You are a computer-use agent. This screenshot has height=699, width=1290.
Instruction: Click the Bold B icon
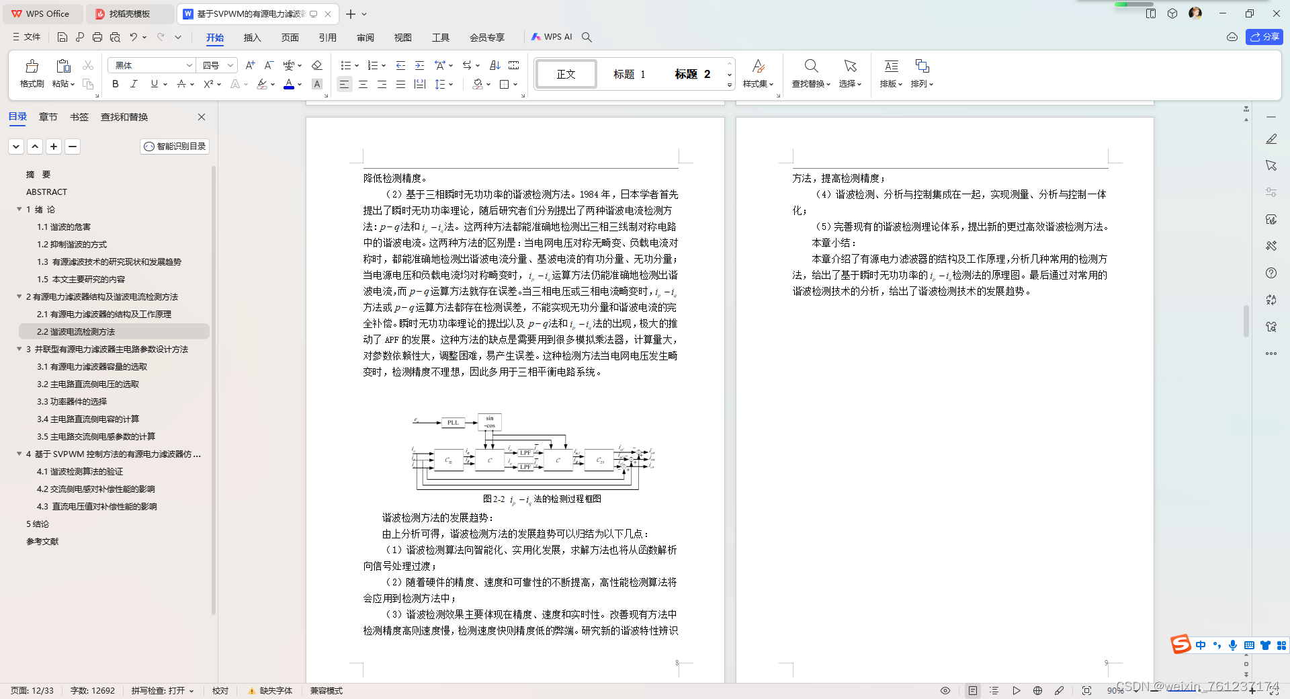click(x=116, y=84)
